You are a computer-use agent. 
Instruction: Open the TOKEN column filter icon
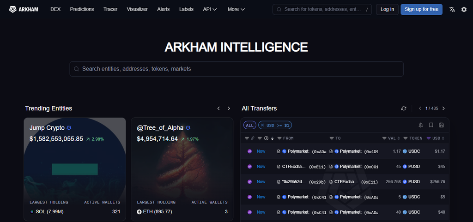click(406, 138)
